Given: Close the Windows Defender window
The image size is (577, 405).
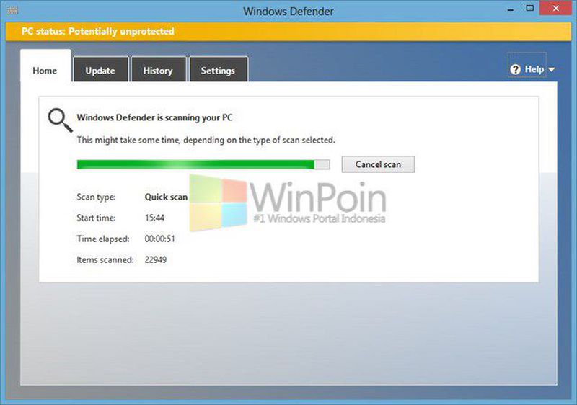Looking at the screenshot, I should tap(555, 8).
